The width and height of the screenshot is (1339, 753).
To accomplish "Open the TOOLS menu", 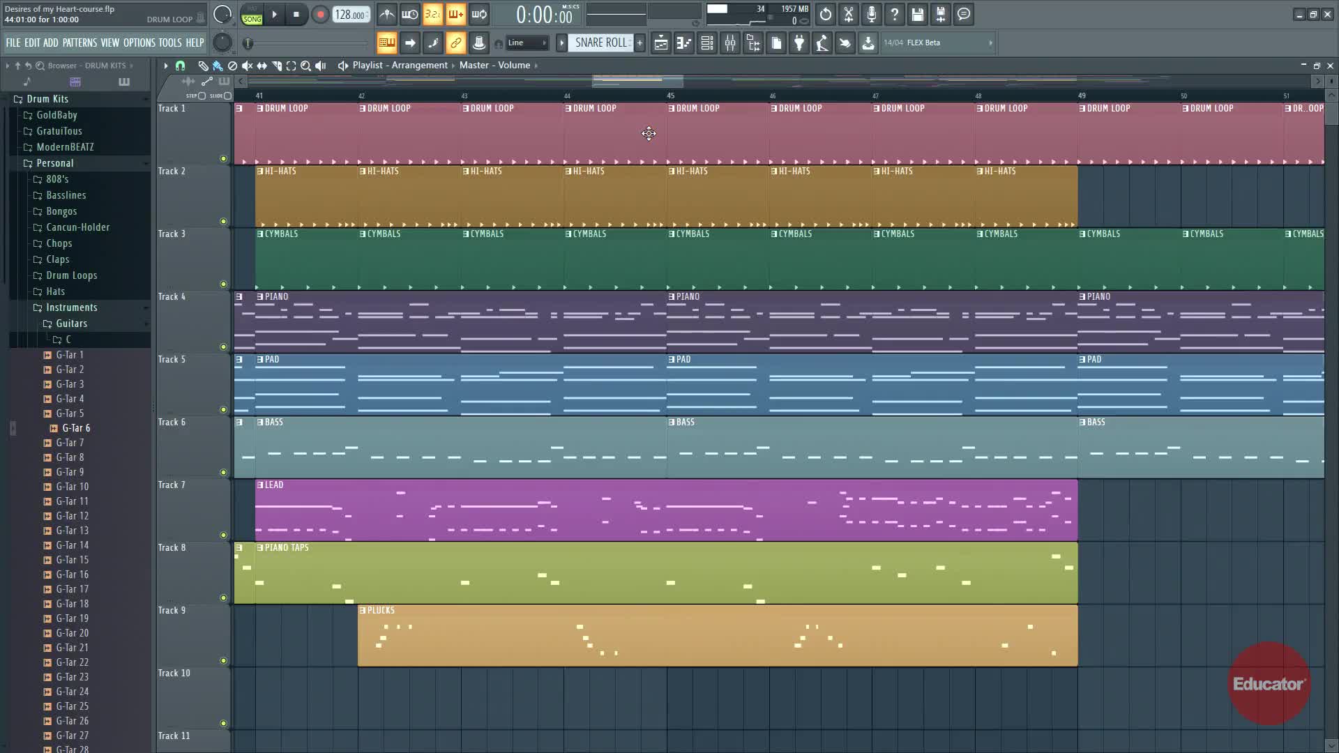I will (x=169, y=43).
